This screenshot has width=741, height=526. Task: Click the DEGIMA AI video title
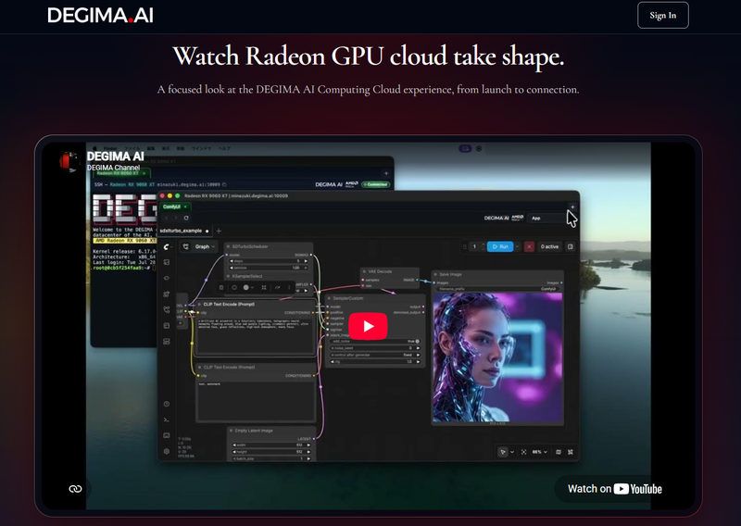(115, 156)
